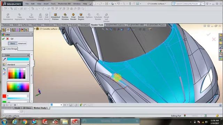
Task: Select Basic mode toggle
Action: pos(13,43)
